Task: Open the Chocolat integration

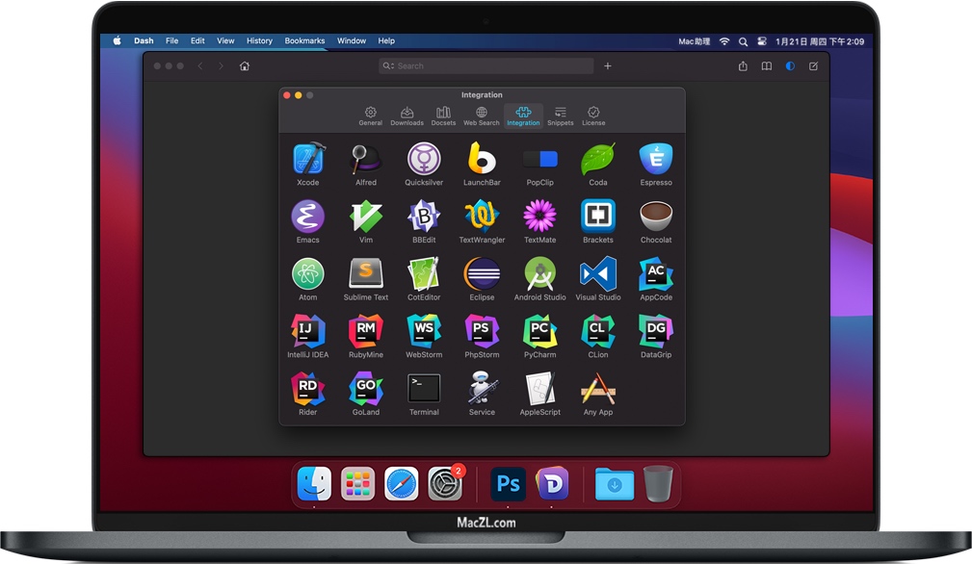Action: [x=656, y=216]
